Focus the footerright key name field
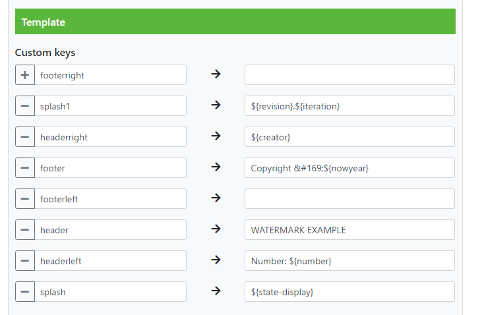Viewport: 482px width, 315px height. tap(110, 75)
